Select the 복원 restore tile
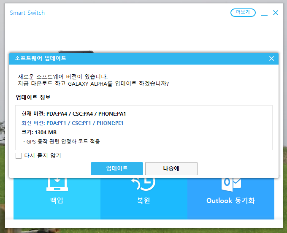The width and height of the screenshot is (287, 233). coord(143,198)
